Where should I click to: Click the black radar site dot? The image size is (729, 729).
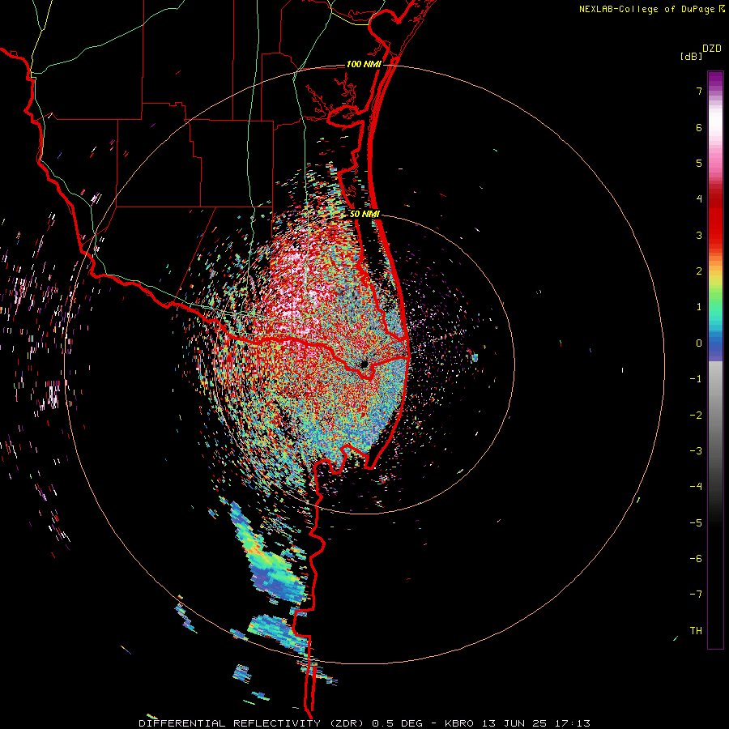pos(364,364)
